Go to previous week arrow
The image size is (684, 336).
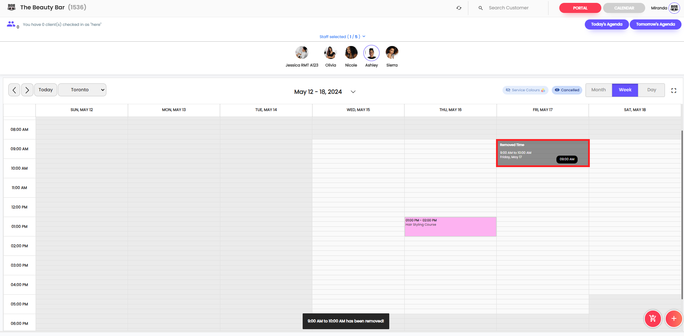tap(14, 90)
